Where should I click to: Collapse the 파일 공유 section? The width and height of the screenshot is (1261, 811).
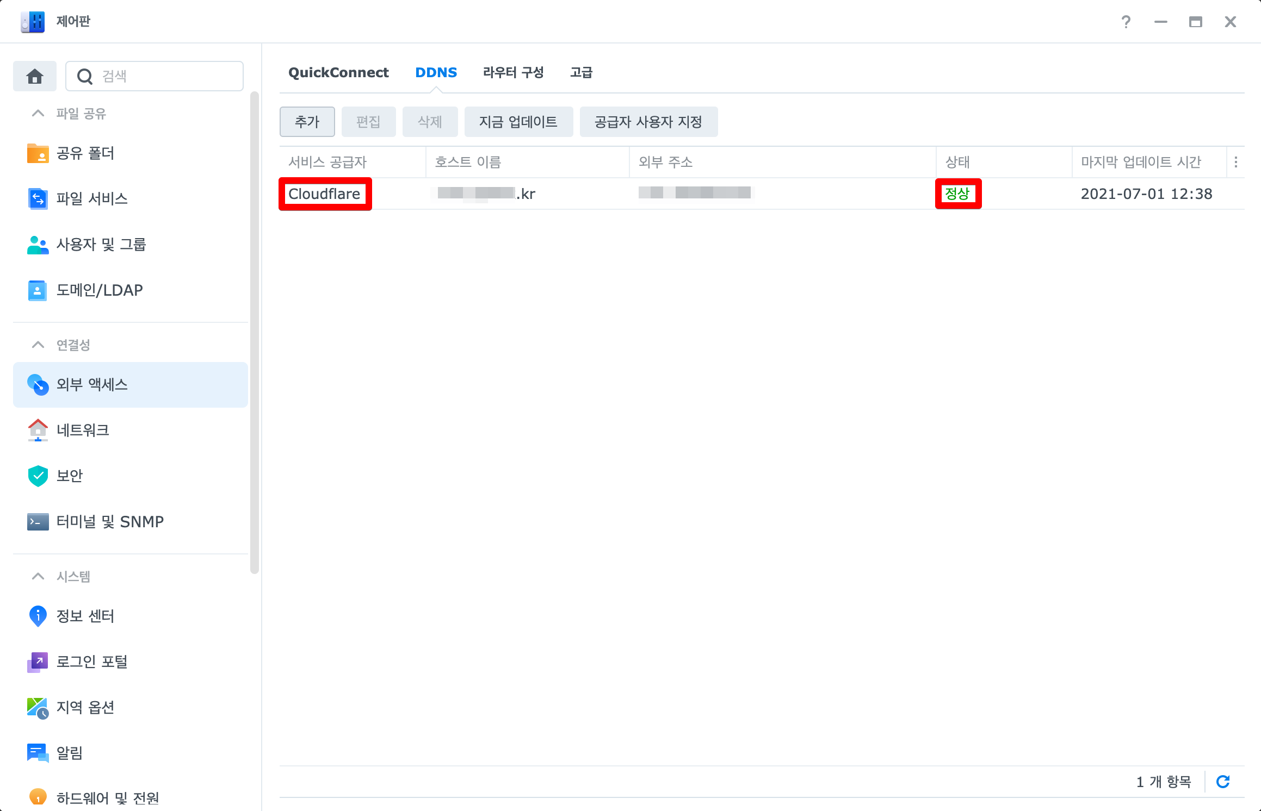[38, 114]
